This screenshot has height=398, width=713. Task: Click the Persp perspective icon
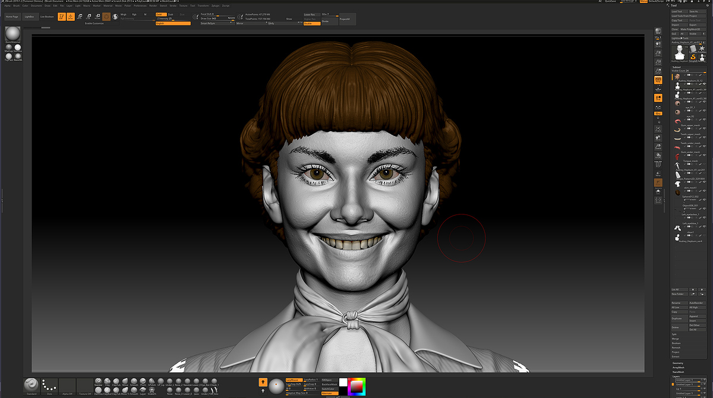658,80
